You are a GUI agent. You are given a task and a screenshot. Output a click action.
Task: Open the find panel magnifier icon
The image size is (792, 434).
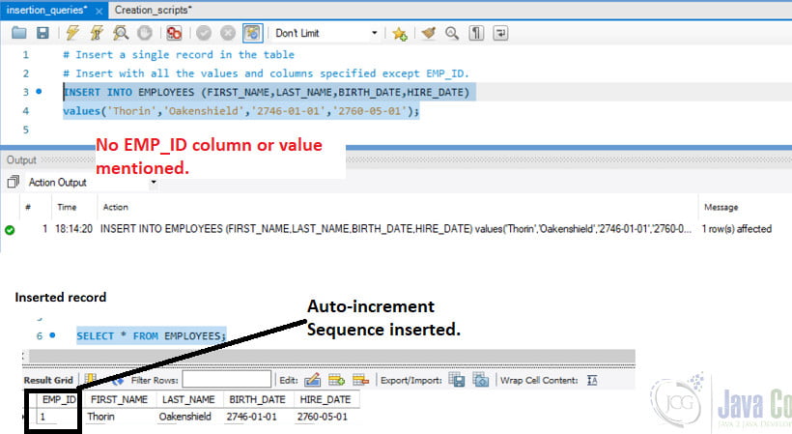[452, 33]
